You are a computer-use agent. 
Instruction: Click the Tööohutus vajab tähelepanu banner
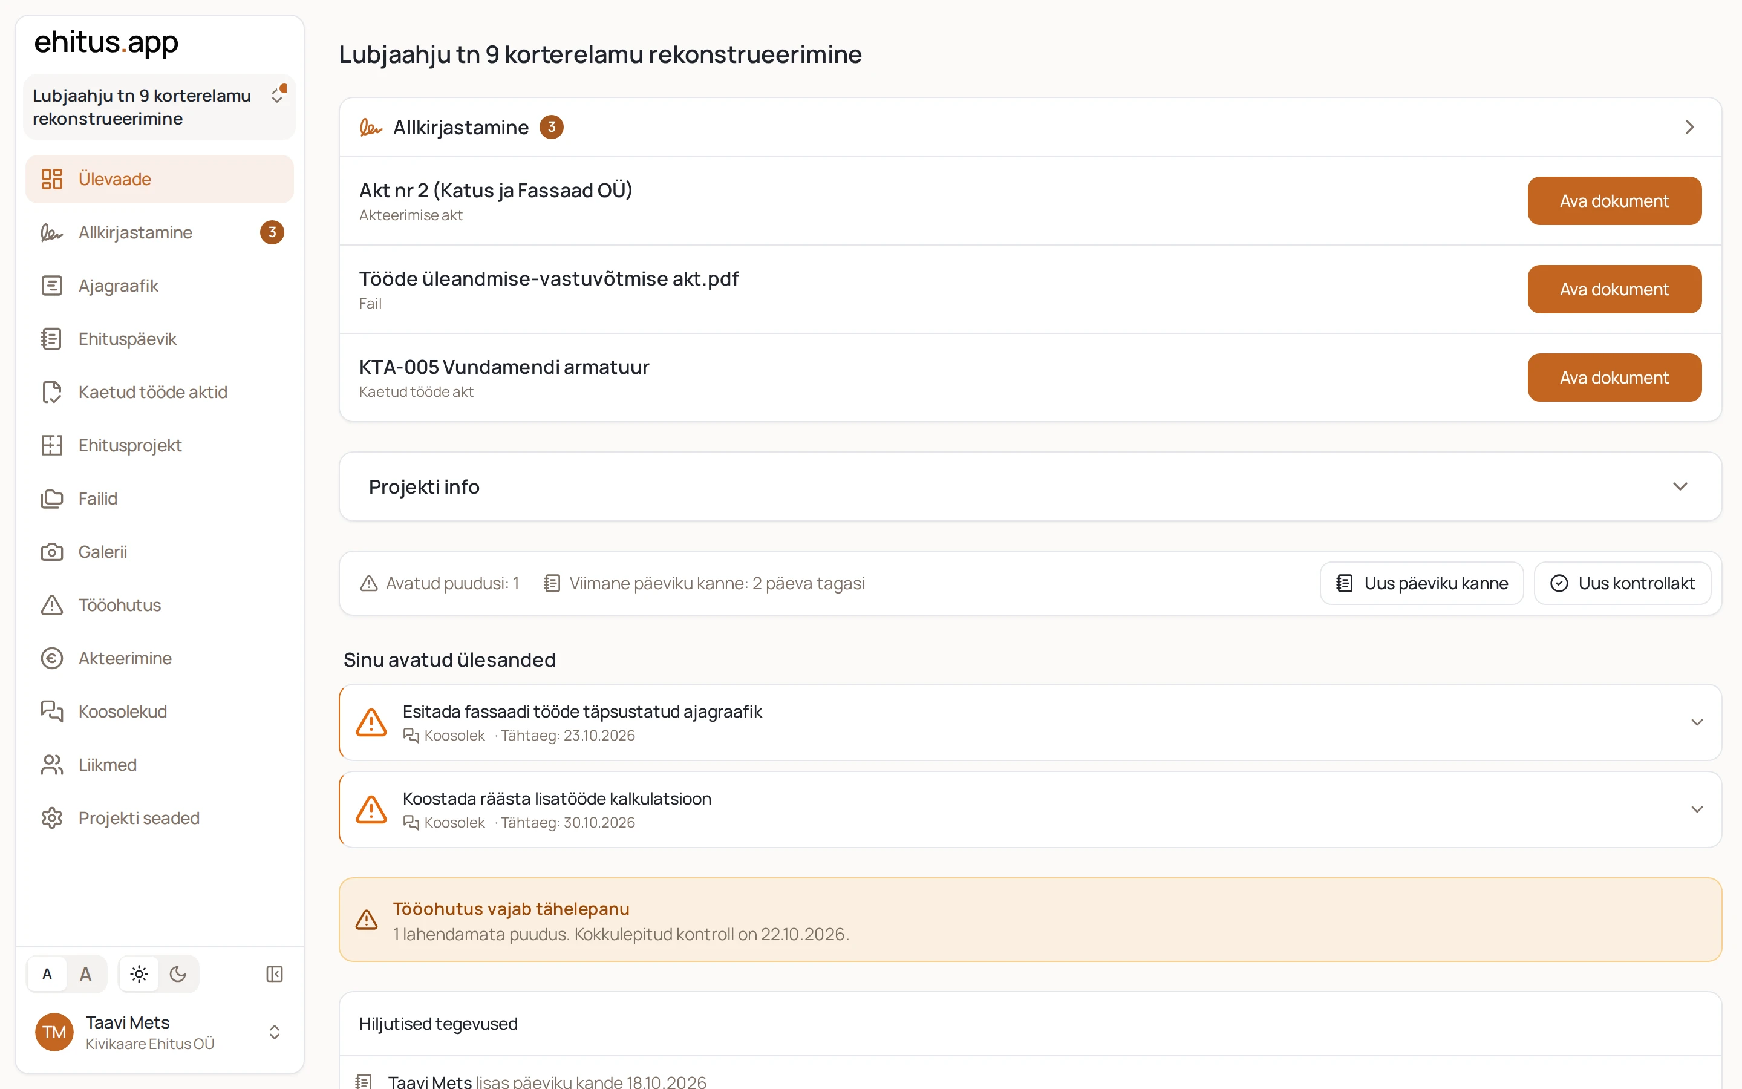[x=1030, y=919]
